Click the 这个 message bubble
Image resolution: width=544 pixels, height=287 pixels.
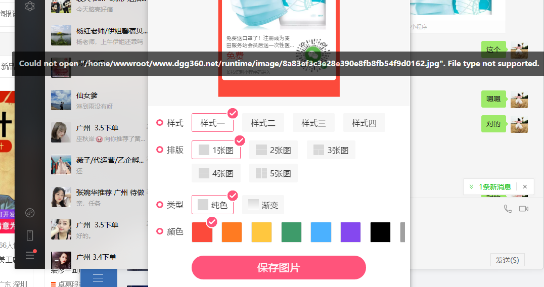tap(493, 49)
